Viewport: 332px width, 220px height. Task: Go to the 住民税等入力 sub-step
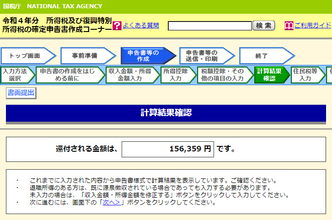pyautogui.click(x=306, y=75)
